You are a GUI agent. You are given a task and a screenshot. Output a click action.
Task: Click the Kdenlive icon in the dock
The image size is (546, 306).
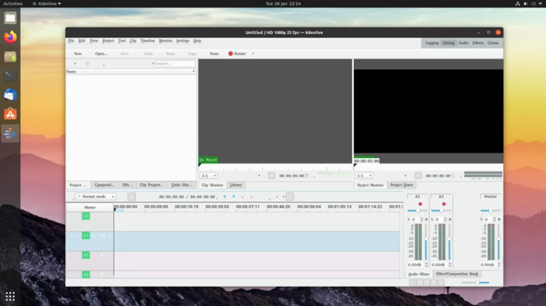click(10, 134)
